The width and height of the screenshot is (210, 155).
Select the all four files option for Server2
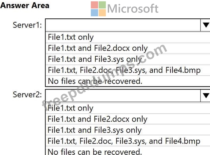coord(124,141)
